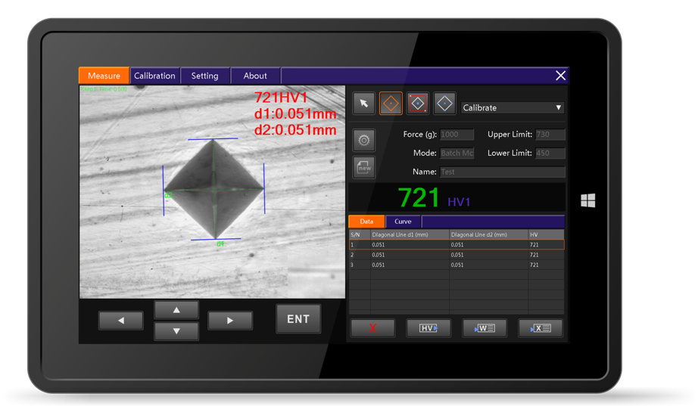The height and width of the screenshot is (406, 698).
Task: Show the Curve tab
Action: click(x=403, y=222)
